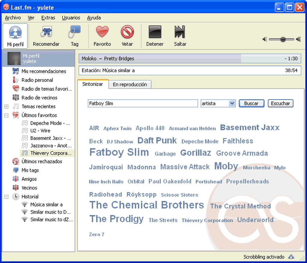Ban the track with the Vetar icon
The width and height of the screenshot is (307, 263).
[x=127, y=36]
